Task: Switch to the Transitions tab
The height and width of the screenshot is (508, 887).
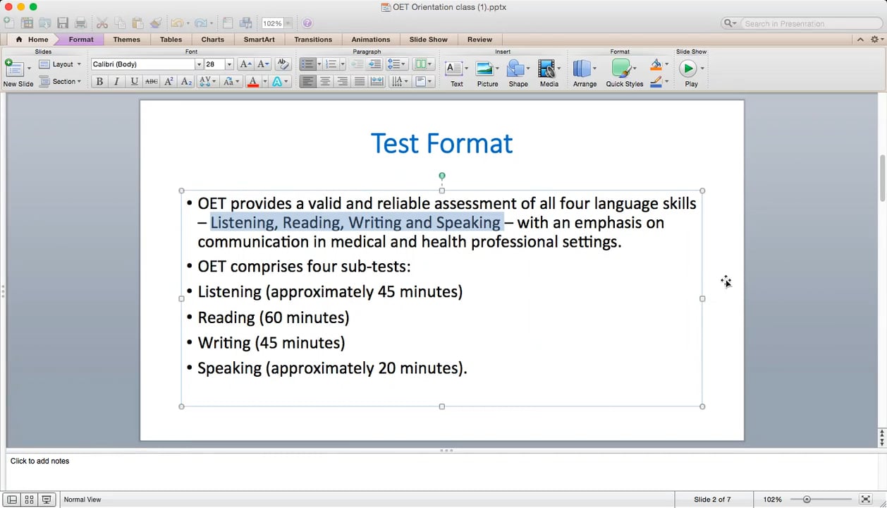Action: 313,40
